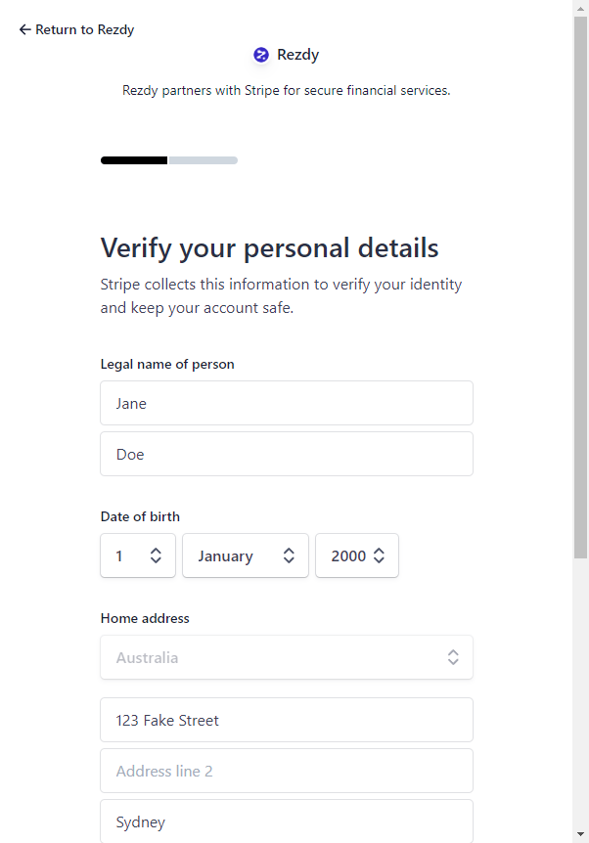Click the month selector up-down chevron icon
The height and width of the screenshot is (843, 589).
[x=289, y=555]
